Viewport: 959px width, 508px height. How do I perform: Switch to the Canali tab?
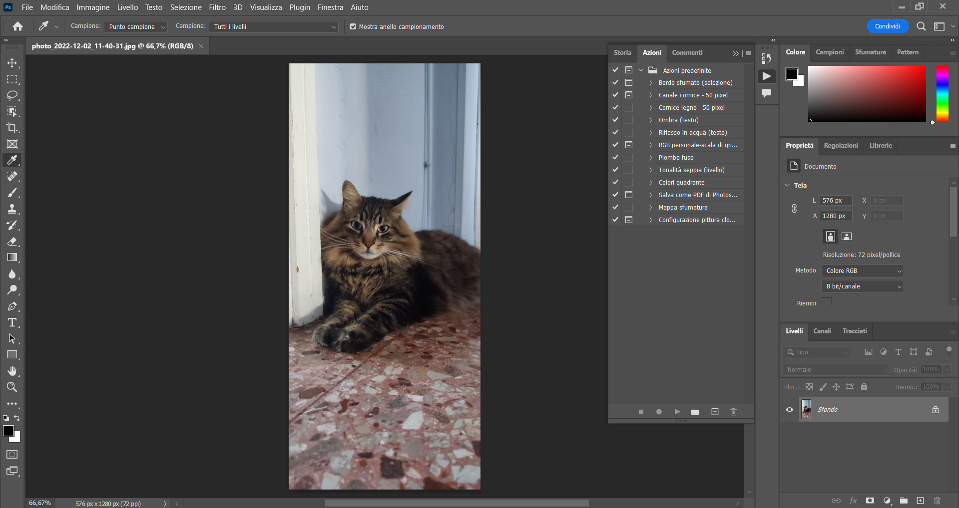pyautogui.click(x=822, y=331)
